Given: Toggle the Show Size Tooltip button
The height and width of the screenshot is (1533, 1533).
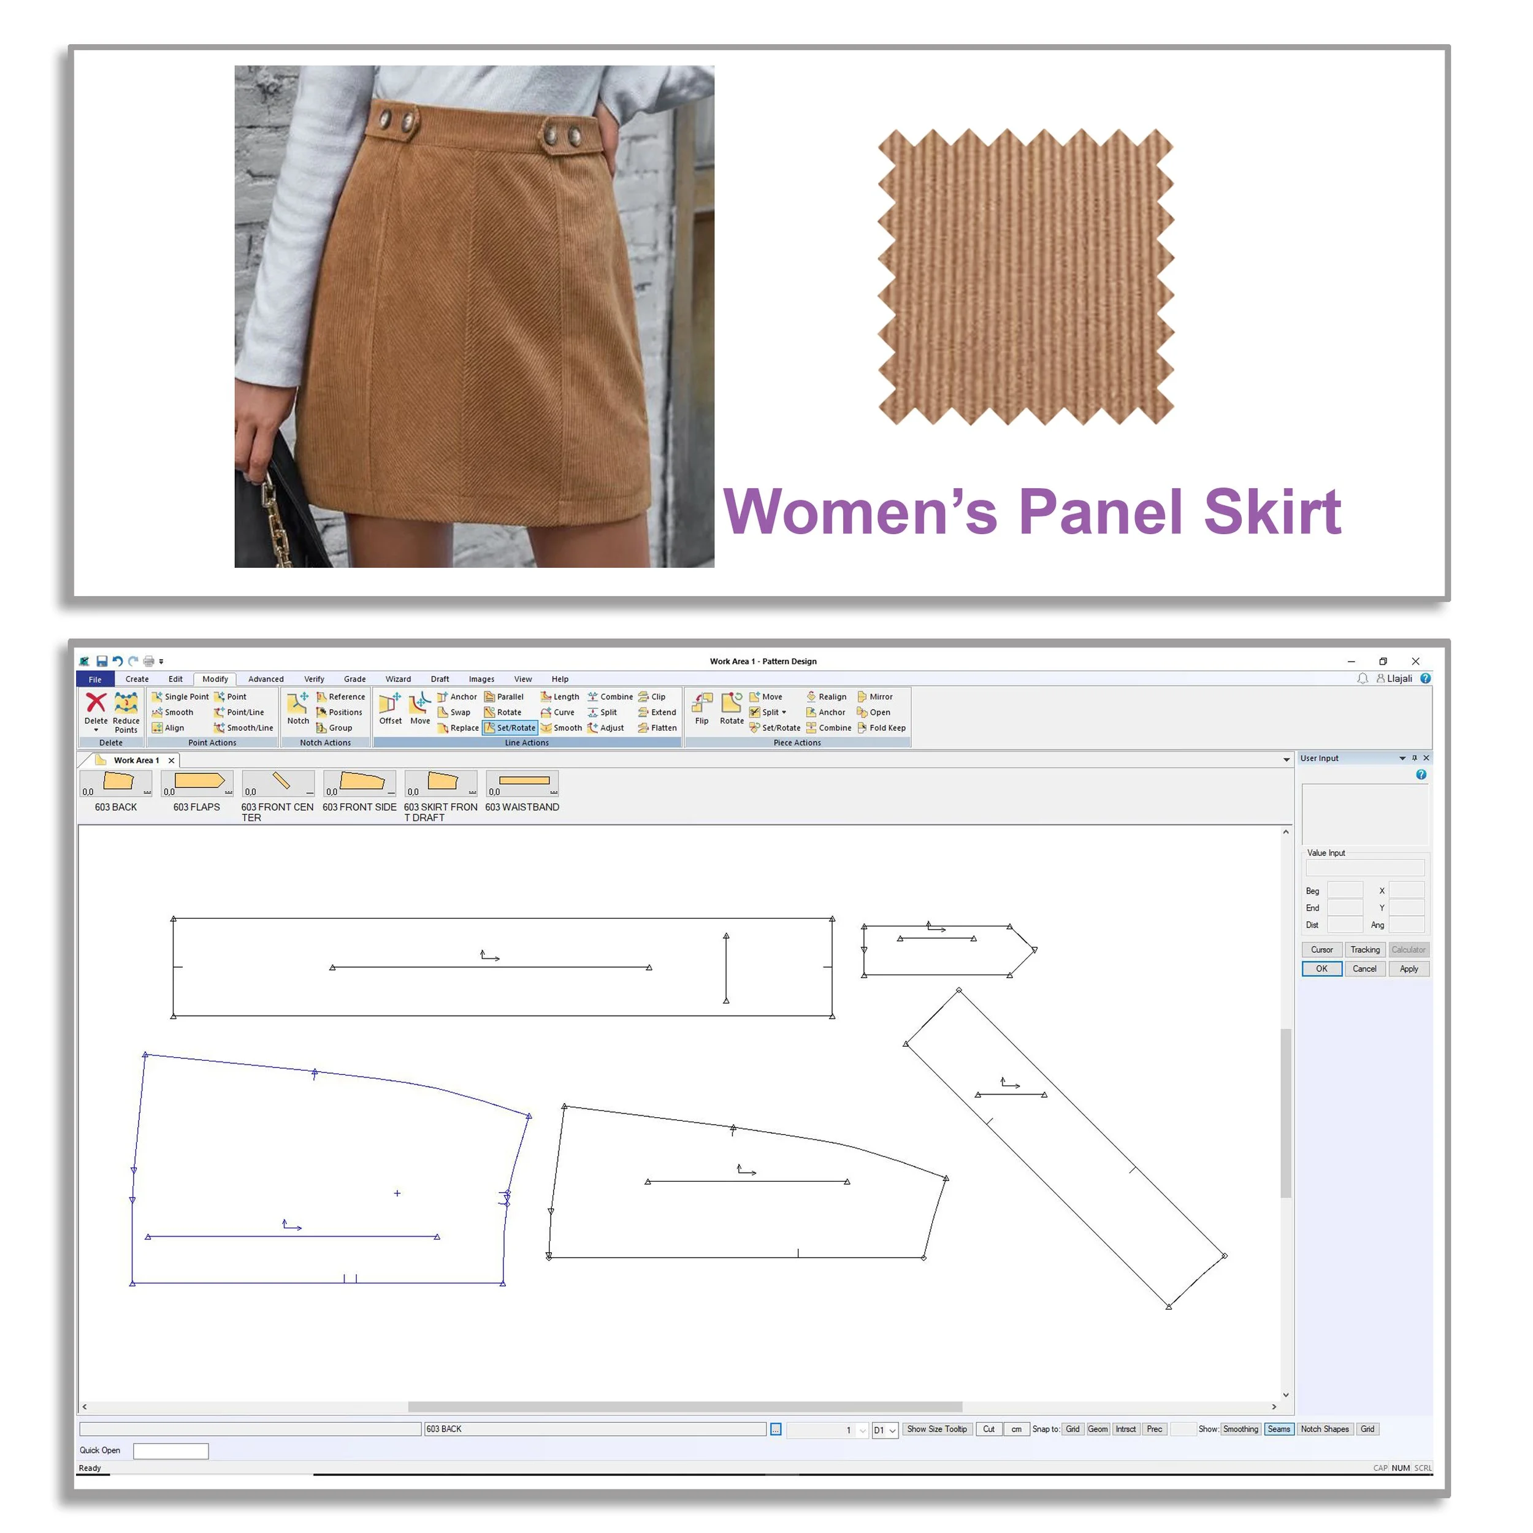Looking at the screenshot, I should [937, 1429].
